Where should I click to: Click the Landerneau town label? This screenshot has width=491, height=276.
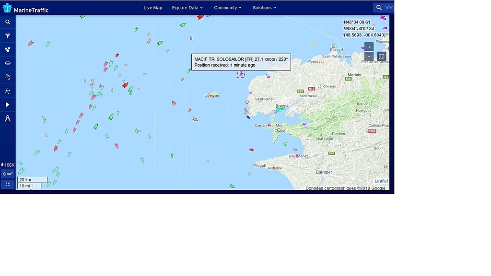tap(307, 96)
